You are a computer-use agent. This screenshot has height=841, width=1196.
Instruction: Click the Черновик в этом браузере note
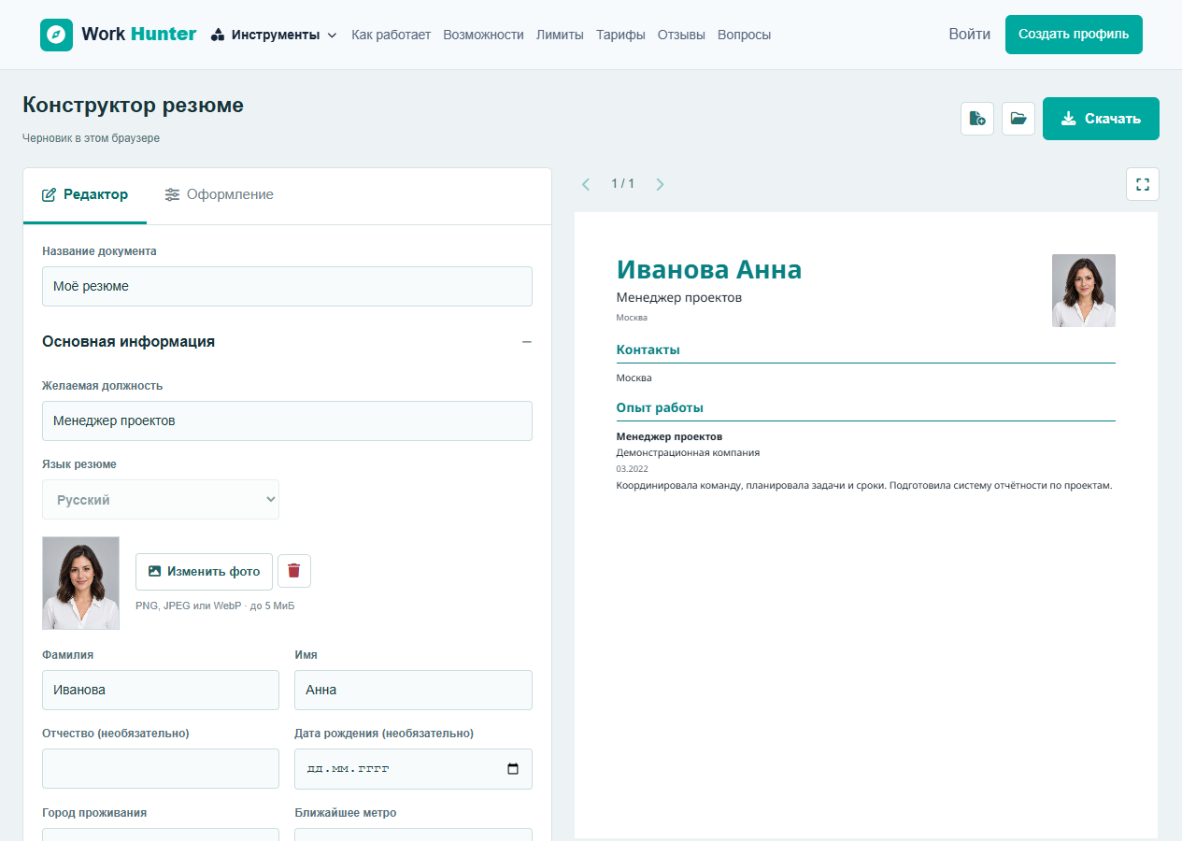(x=92, y=138)
